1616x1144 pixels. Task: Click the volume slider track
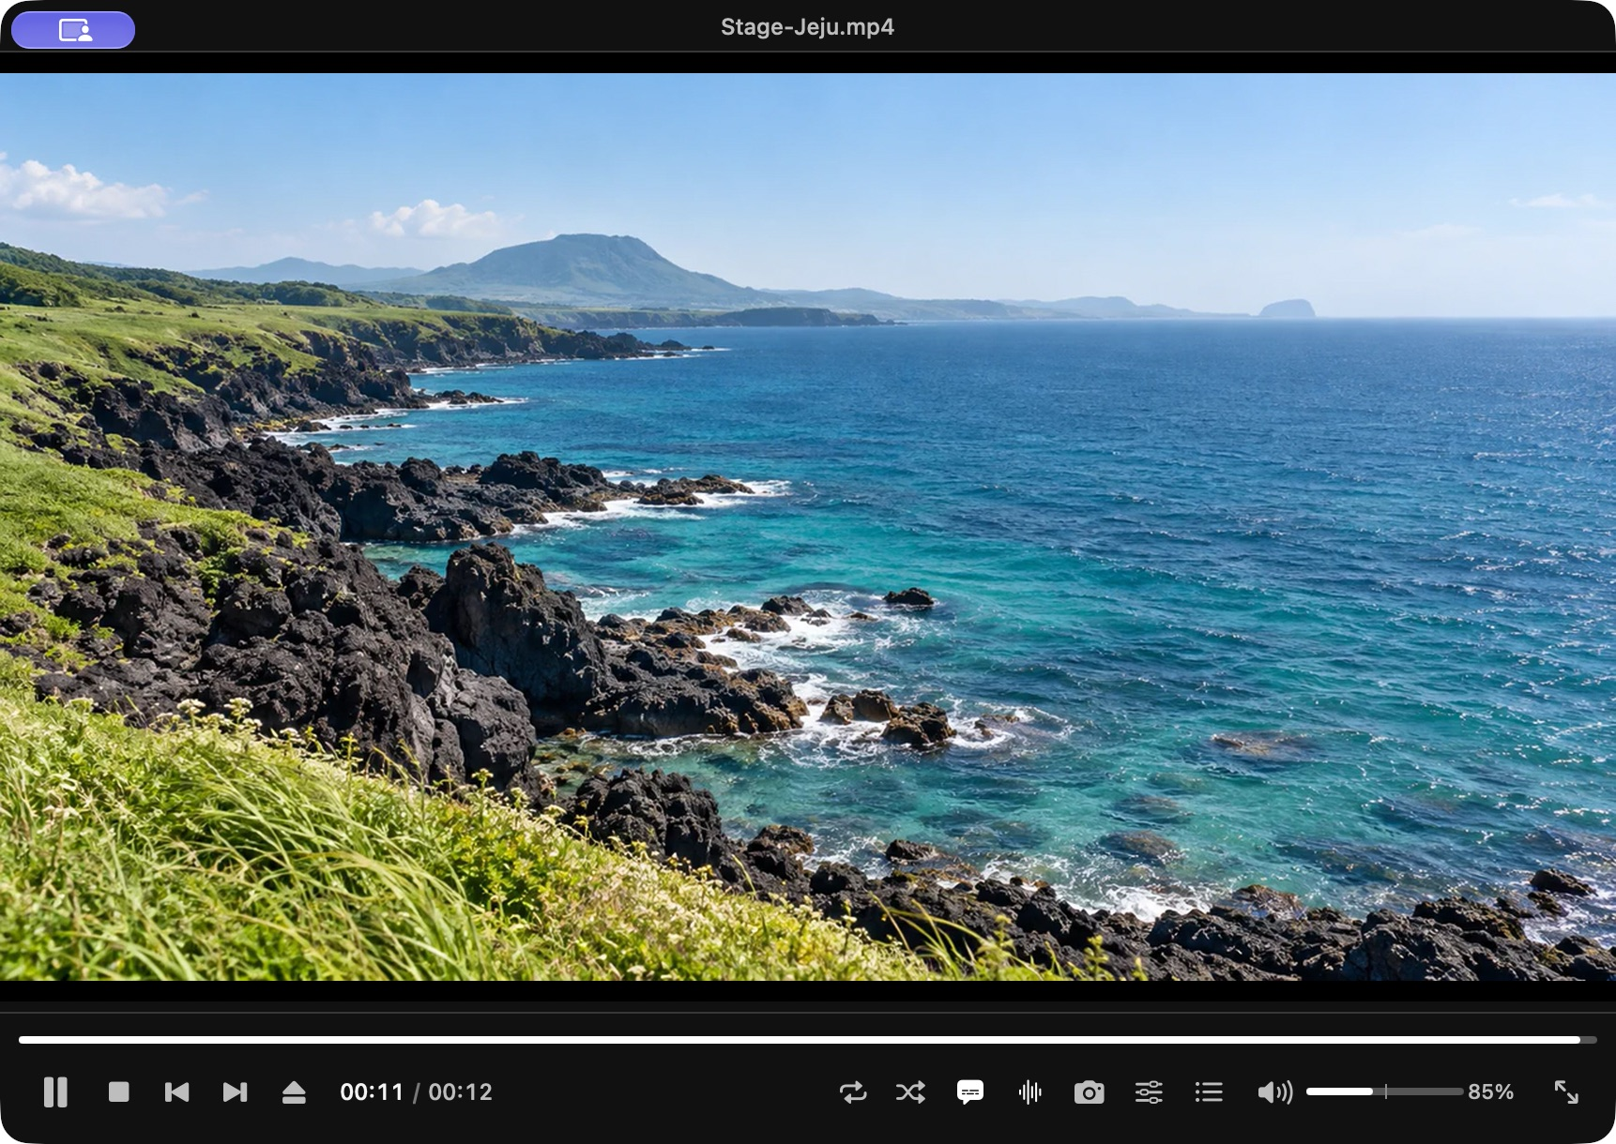point(1385,1091)
